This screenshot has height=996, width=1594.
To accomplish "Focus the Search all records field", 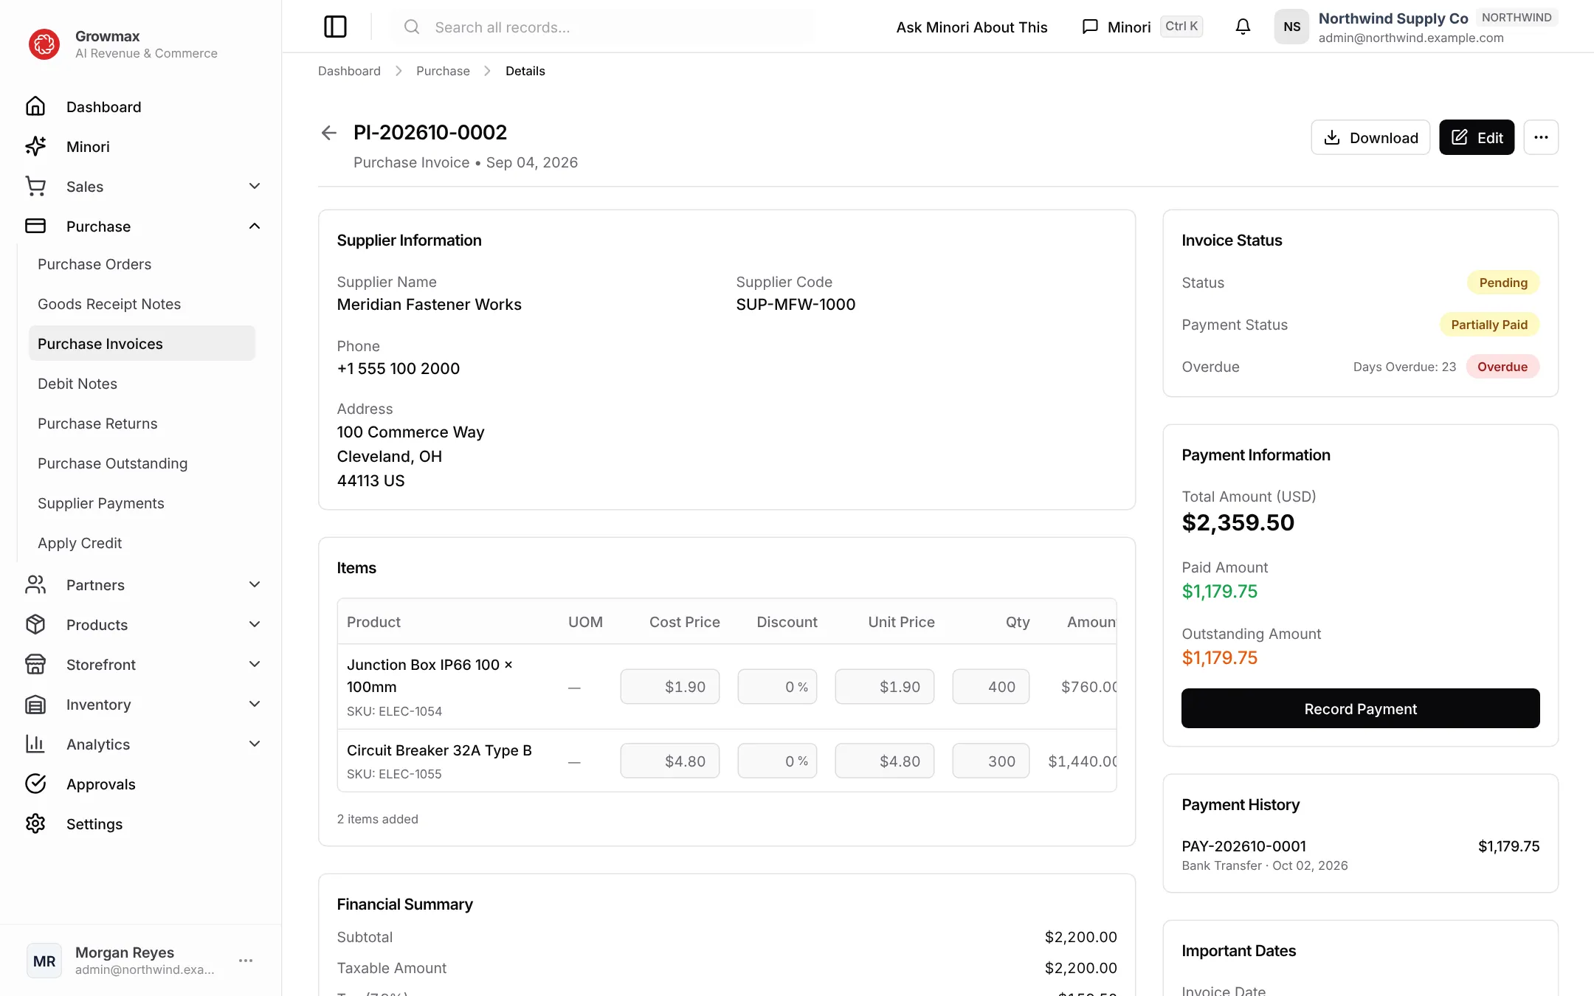I will tap(604, 27).
